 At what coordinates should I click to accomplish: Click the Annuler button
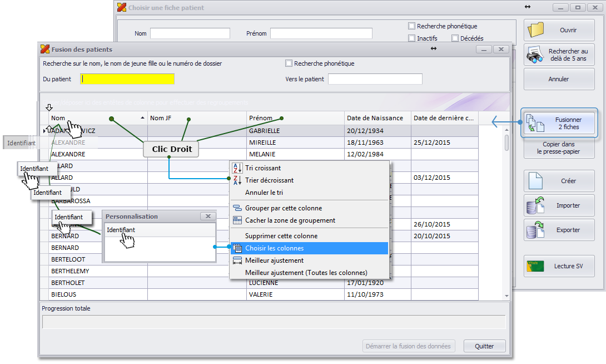(559, 79)
